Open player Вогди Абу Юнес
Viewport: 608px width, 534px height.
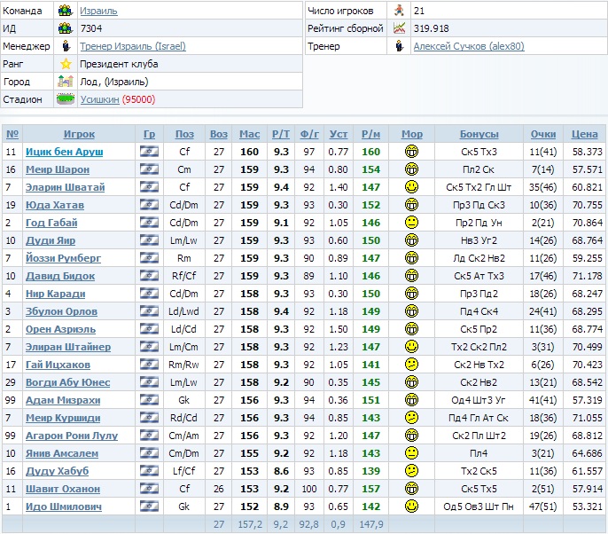pos(68,382)
